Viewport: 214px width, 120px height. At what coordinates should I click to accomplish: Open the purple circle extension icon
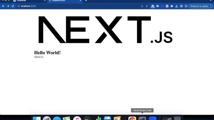[x=162, y=6]
